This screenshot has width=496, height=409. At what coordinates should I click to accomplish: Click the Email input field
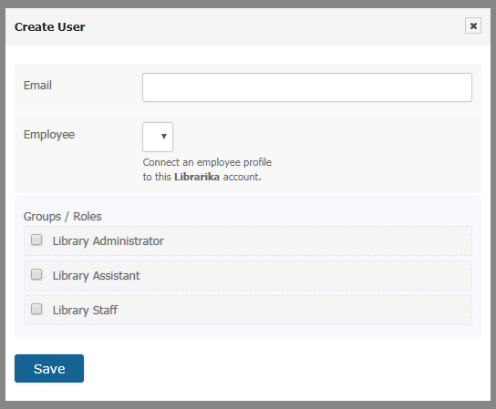click(x=307, y=87)
